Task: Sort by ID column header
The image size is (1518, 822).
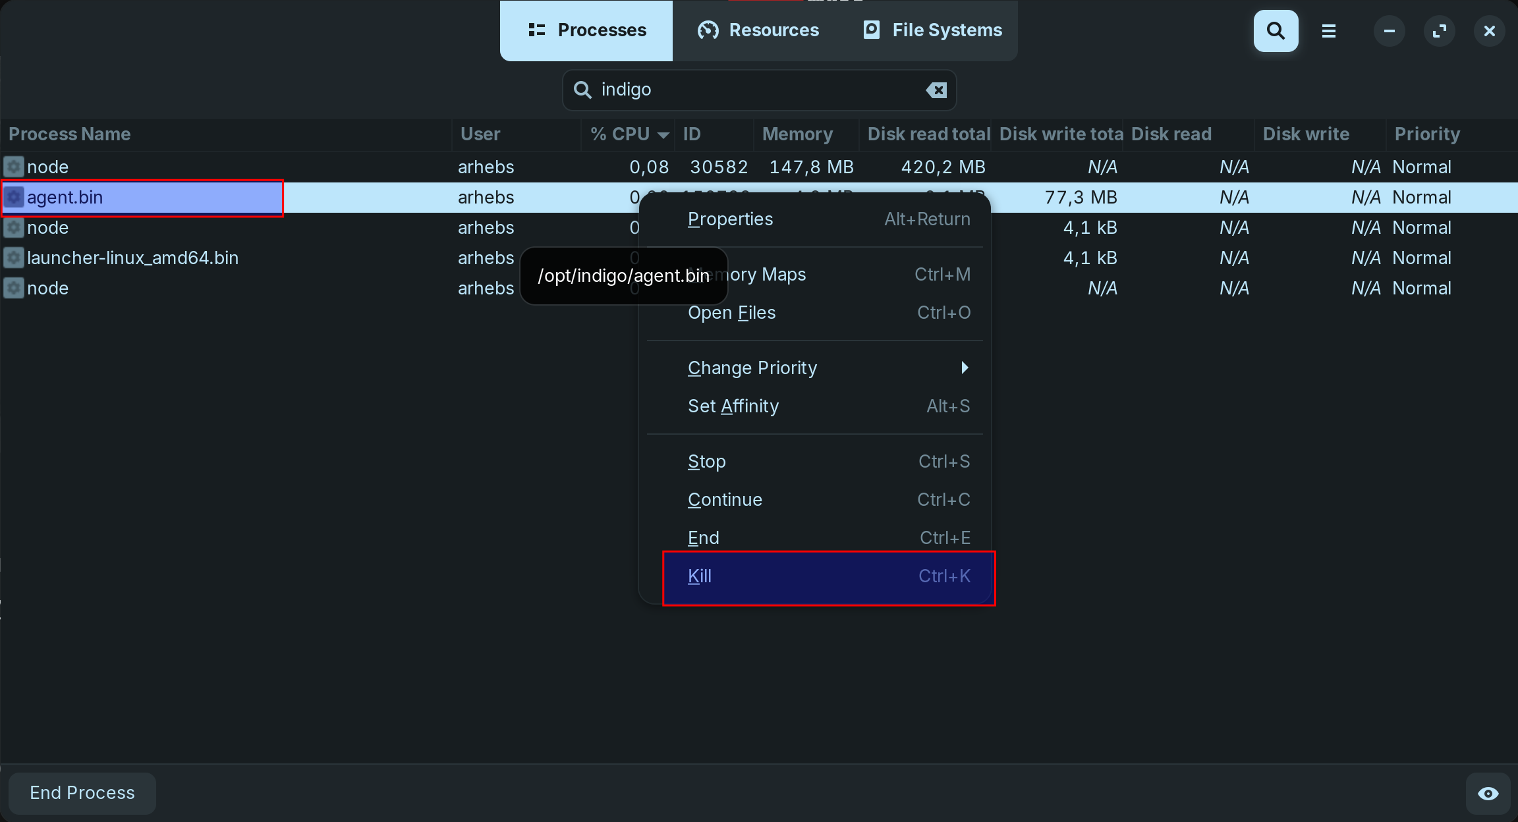Action: [714, 134]
